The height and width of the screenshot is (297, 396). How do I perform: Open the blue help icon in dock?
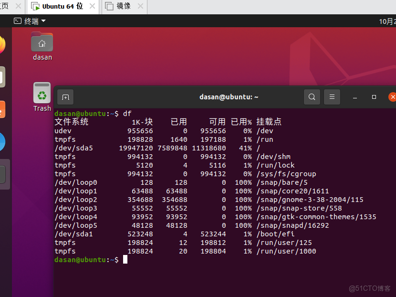[x=2, y=141]
